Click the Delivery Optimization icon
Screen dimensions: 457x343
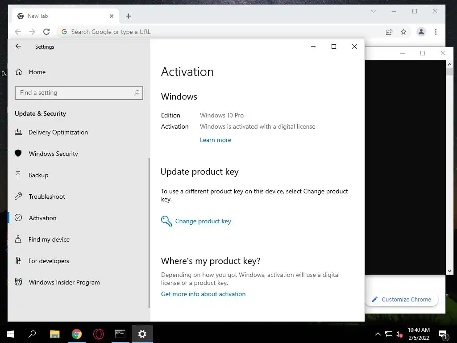tap(18, 132)
